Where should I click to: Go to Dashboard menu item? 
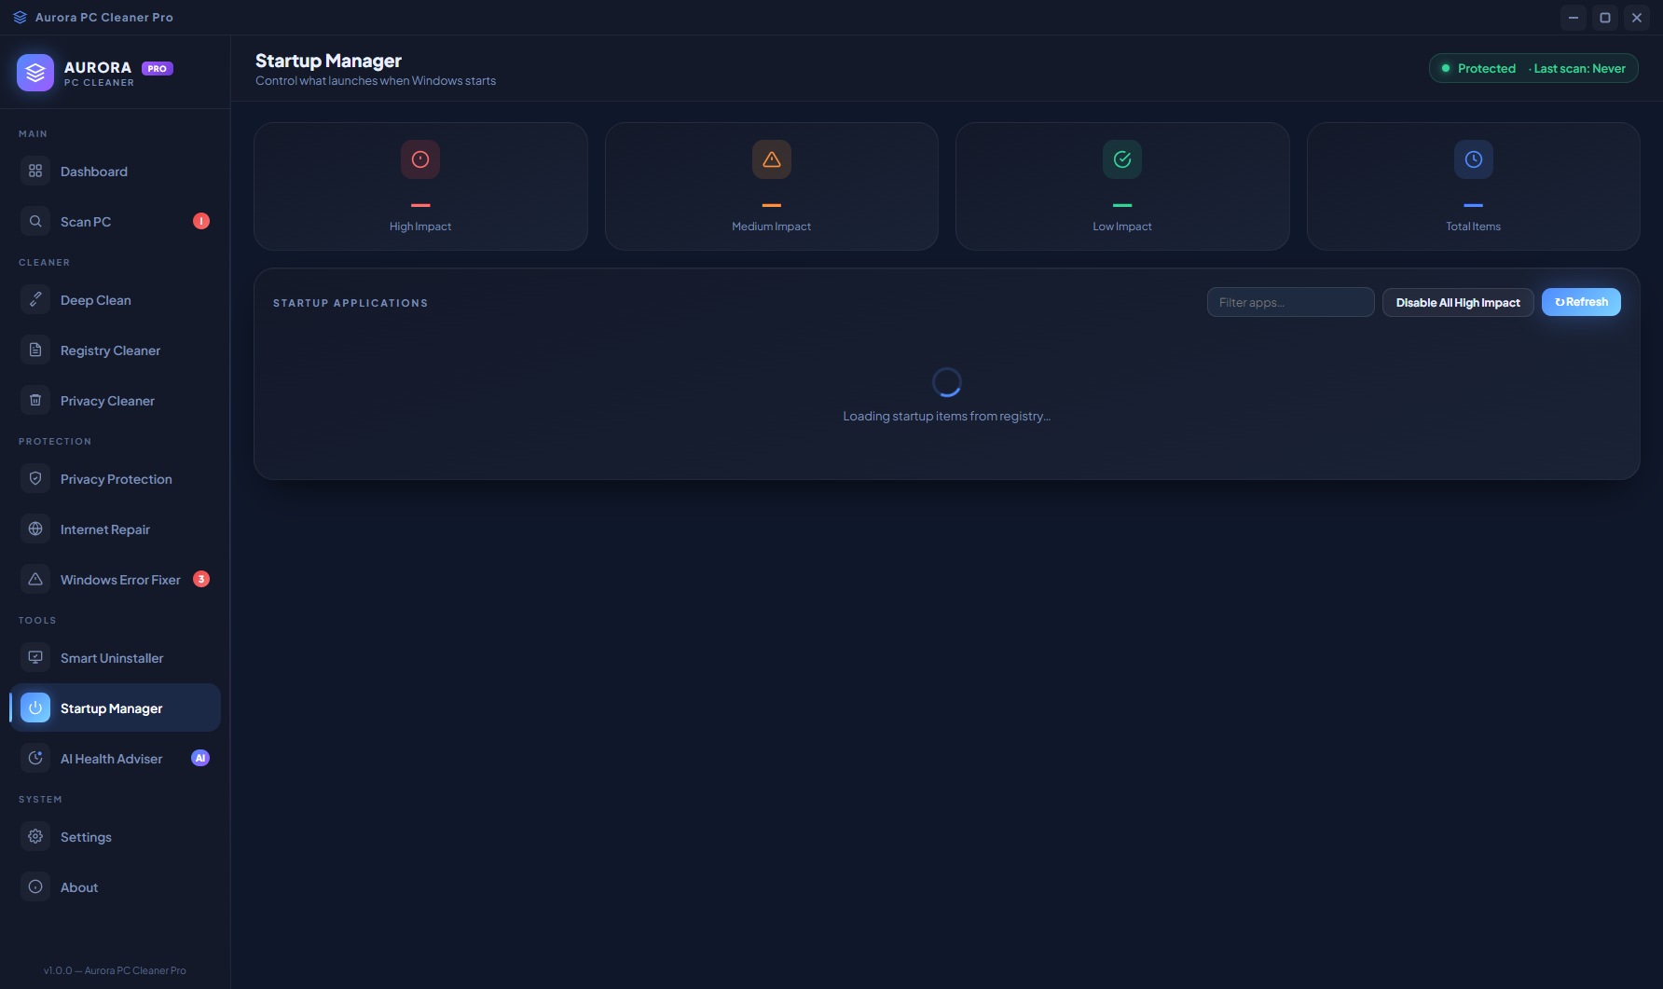point(116,171)
